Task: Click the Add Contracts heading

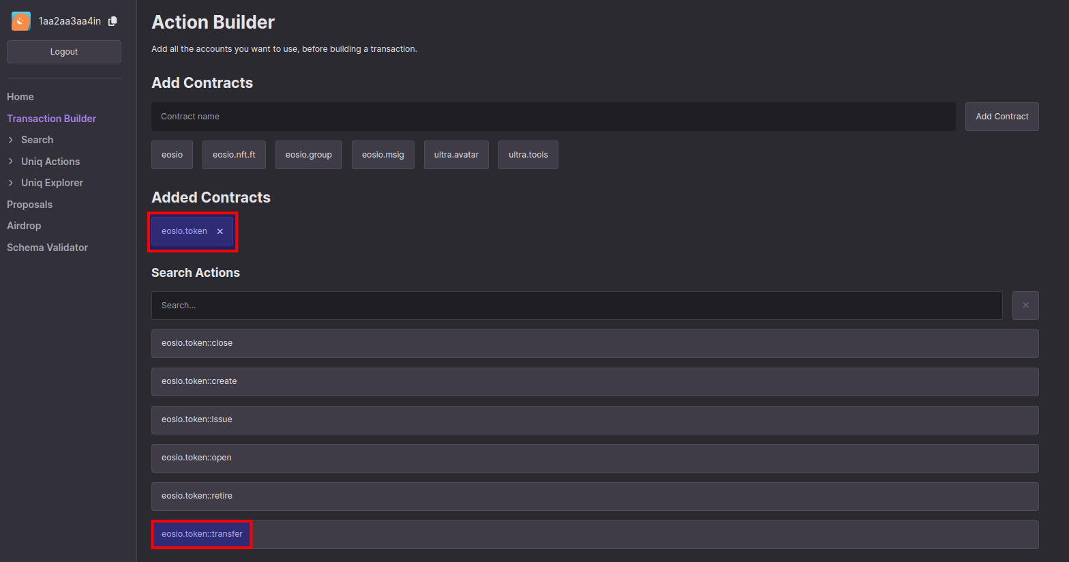Action: pos(202,83)
